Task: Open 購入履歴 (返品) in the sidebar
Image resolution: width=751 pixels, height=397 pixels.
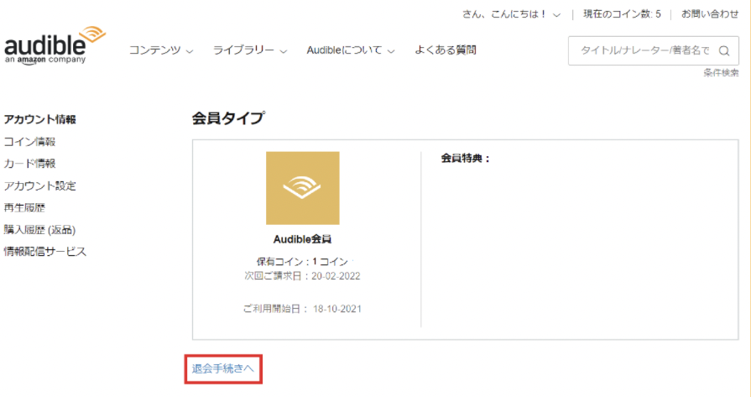Action: click(x=39, y=230)
